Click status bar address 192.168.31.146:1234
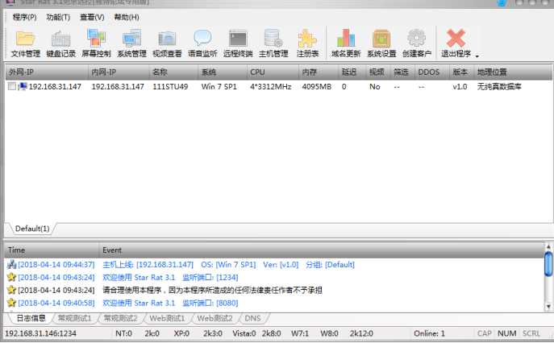 (x=40, y=333)
